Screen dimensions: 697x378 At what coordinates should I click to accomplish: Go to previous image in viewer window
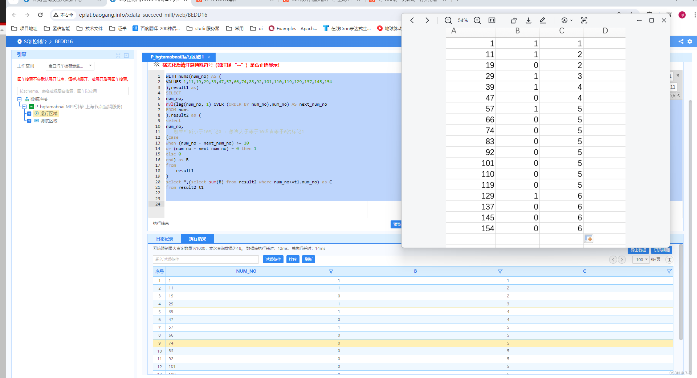click(412, 20)
